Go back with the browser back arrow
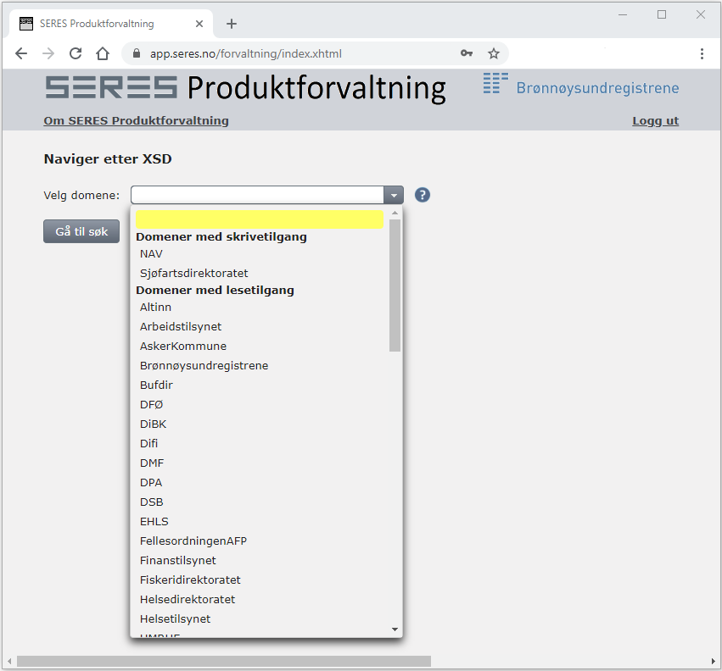Viewport: 722px width, 671px height. click(21, 54)
